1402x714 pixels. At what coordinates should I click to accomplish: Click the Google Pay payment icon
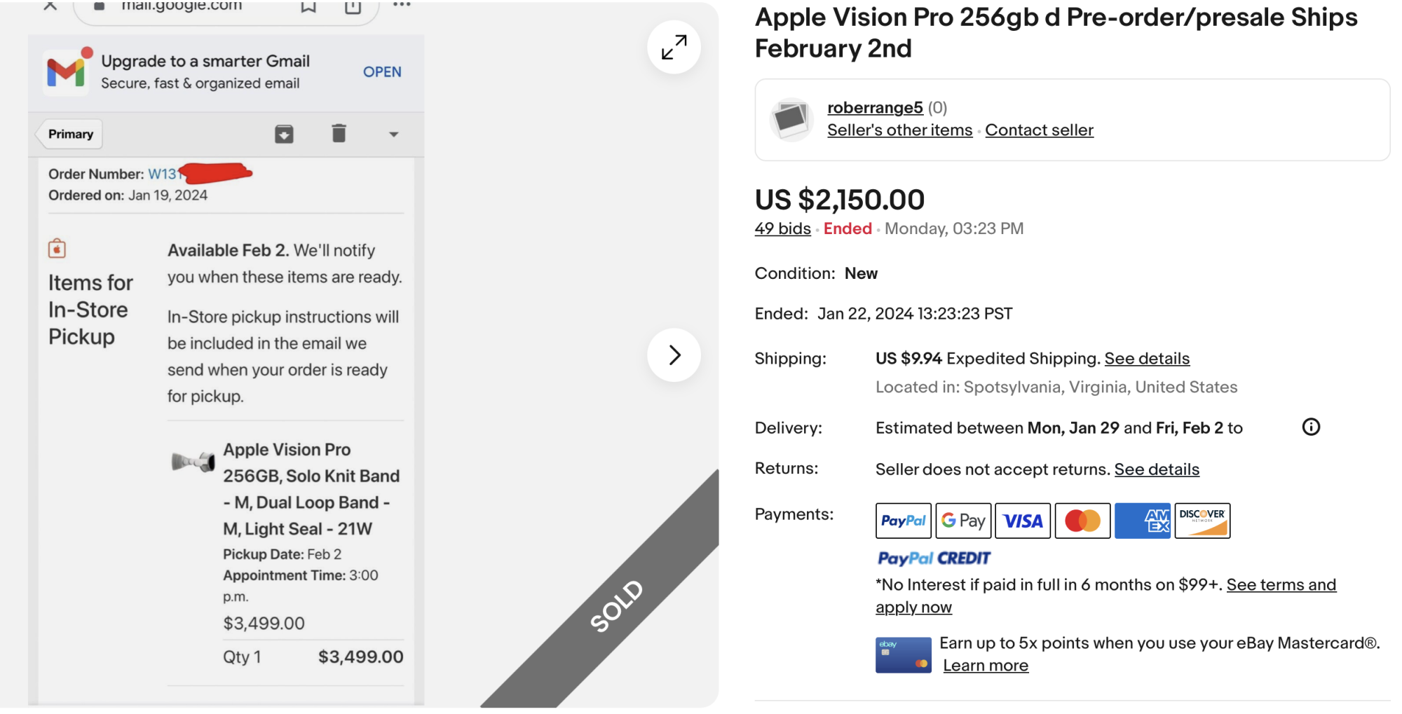pyautogui.click(x=963, y=521)
